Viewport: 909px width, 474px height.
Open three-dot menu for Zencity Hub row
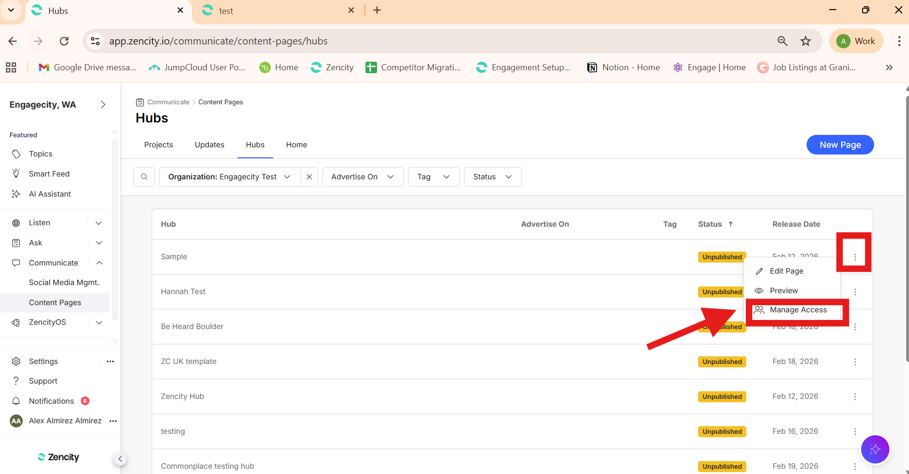click(855, 397)
